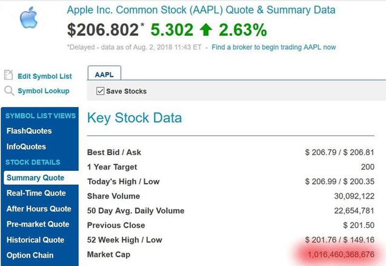The height and width of the screenshot is (266, 386).
Task: Open the Summary Quote menu item
Action: [x=35, y=178]
